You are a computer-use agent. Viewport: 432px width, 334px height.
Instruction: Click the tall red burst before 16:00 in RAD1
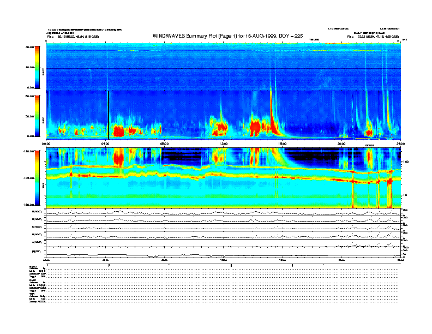point(272,113)
